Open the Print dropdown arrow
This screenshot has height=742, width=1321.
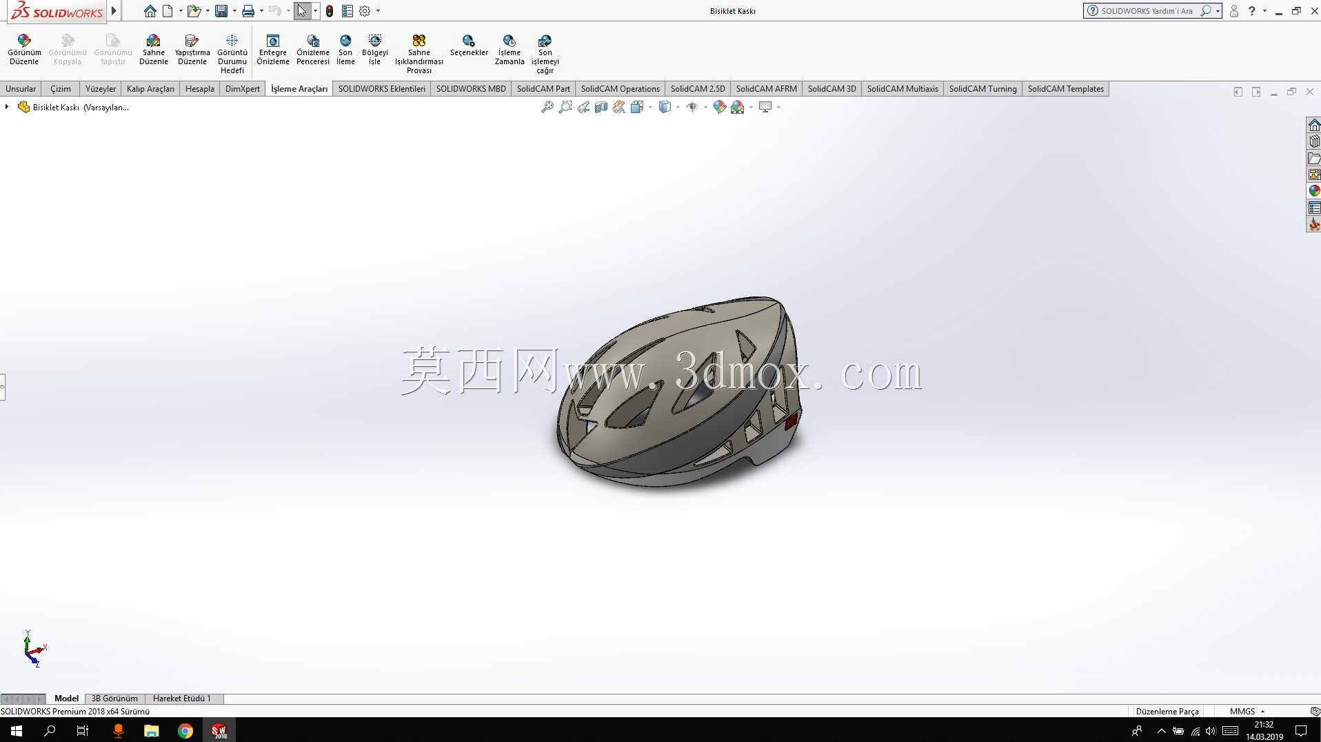click(261, 11)
